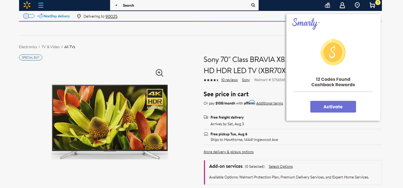This screenshot has width=403, height=188.
Task: Click the 12 Codes Found text
Action: pos(333,79)
